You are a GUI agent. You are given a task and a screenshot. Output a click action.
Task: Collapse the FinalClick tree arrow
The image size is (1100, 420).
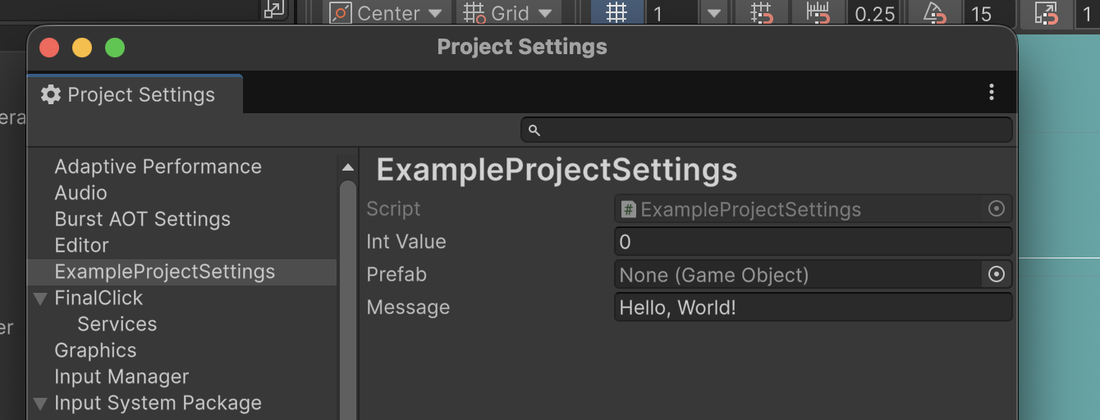point(40,299)
